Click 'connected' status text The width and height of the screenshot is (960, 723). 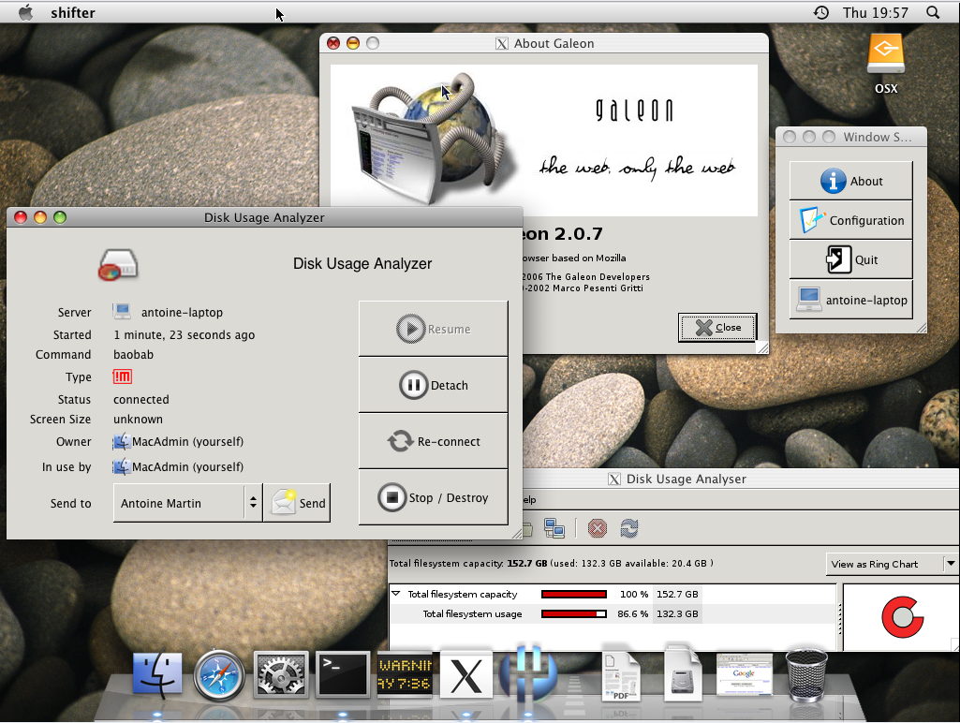tap(141, 399)
